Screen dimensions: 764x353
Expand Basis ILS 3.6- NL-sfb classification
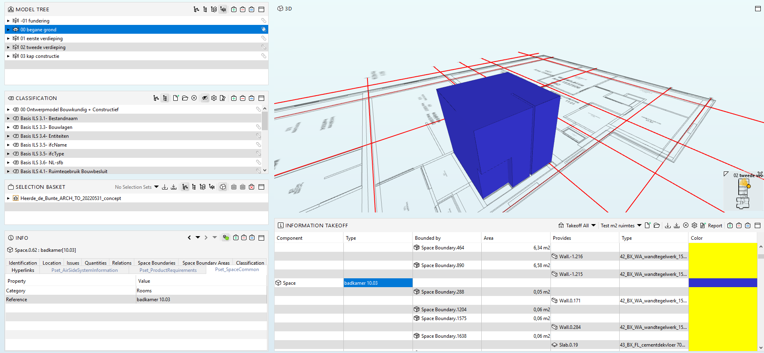[x=8, y=162]
